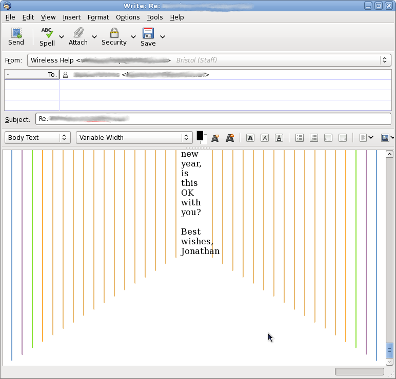Open the Body Text paragraph style dropdown
396x379 pixels.
tap(37, 137)
